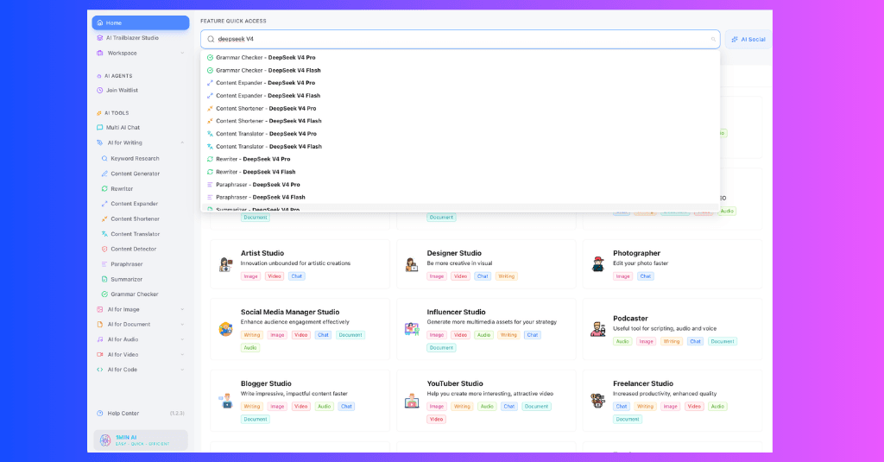
Task: Click the Paraphraser sidebar icon
Action: coord(104,264)
